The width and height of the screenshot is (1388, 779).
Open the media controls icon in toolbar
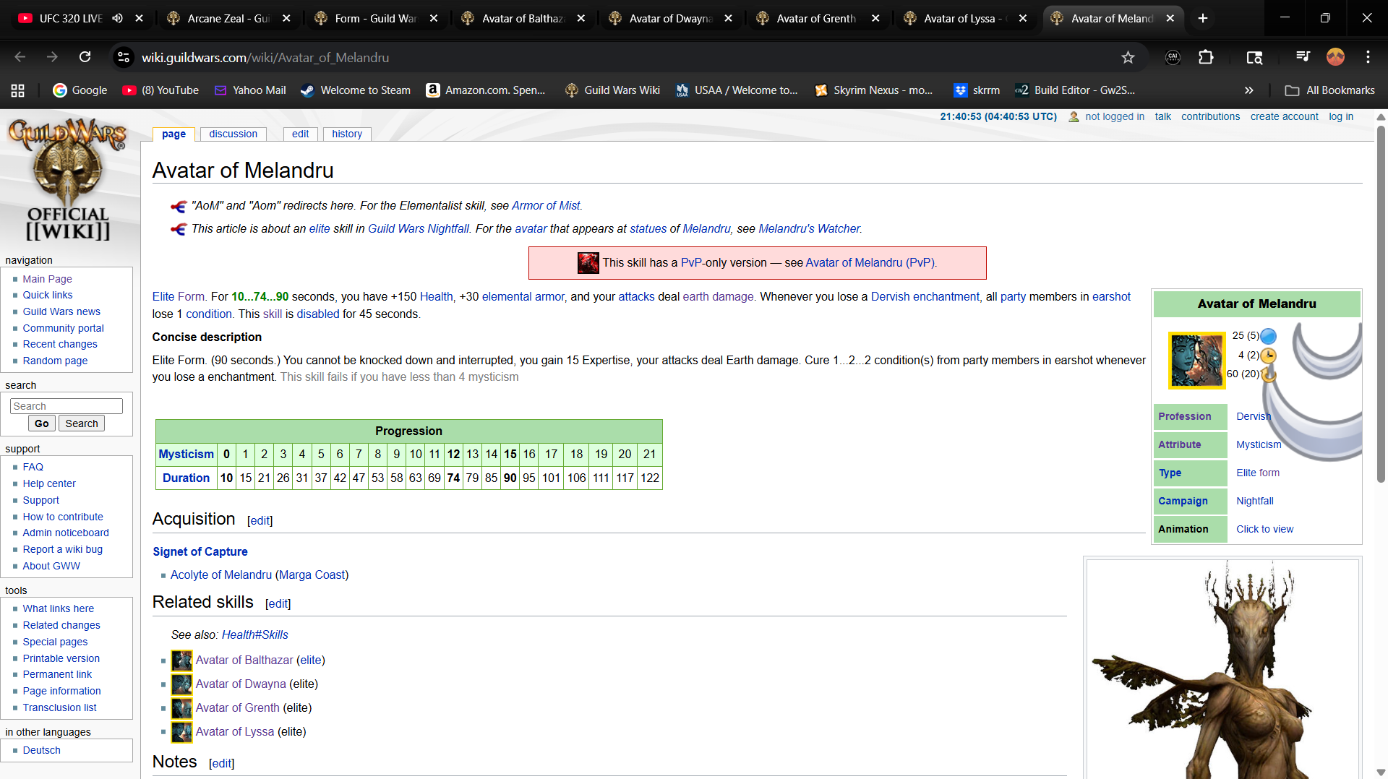[x=1303, y=57]
